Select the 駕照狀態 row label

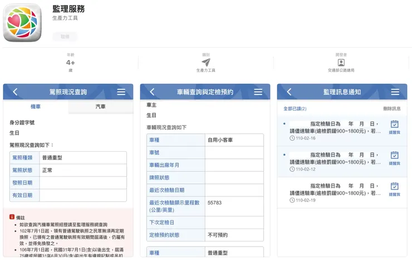click(22, 170)
